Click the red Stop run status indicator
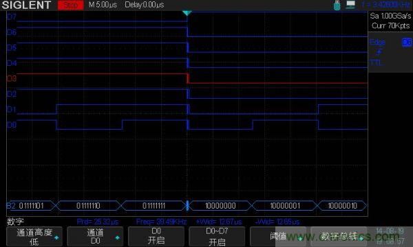Viewport: 413px width, 247px height. pos(71,5)
